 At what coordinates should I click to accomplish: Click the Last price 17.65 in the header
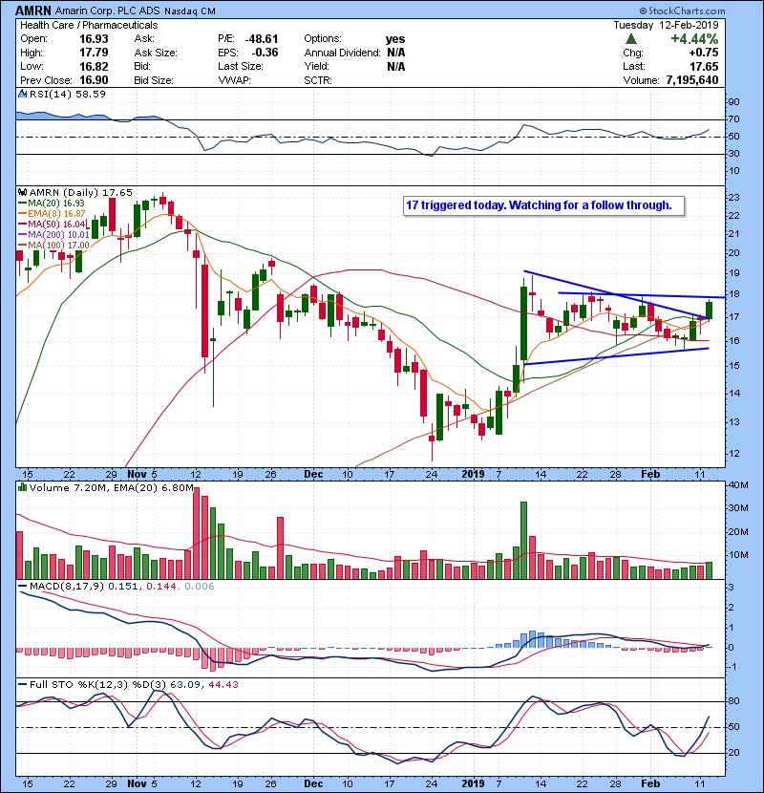[705, 66]
